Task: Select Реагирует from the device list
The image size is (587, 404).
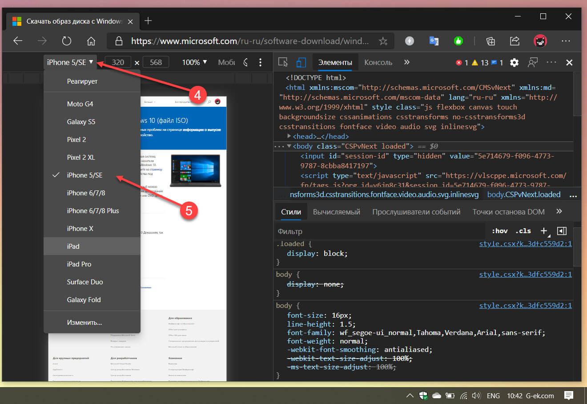Action: coord(92,81)
